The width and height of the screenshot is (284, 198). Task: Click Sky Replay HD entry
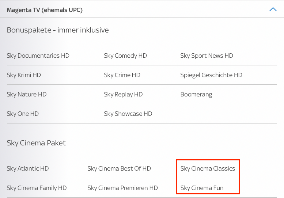[x=123, y=94]
